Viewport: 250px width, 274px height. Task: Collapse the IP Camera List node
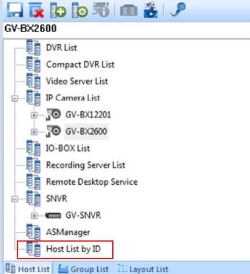[x=14, y=98]
